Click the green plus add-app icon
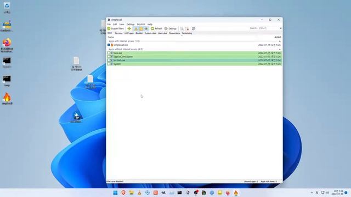The width and height of the screenshot is (351, 197). [x=129, y=28]
